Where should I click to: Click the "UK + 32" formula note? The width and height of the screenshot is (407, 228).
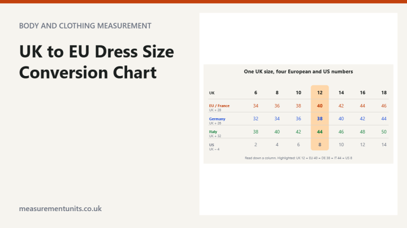(215, 136)
